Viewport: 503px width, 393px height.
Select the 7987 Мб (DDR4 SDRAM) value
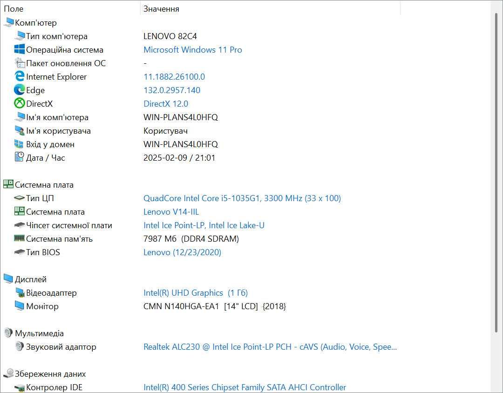coord(191,239)
